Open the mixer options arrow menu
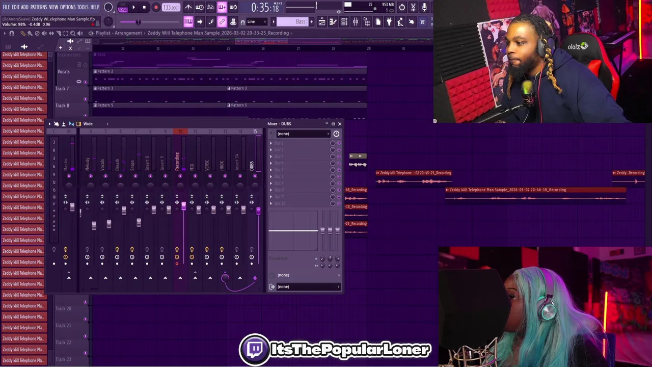The height and width of the screenshot is (367, 652). click(x=49, y=124)
